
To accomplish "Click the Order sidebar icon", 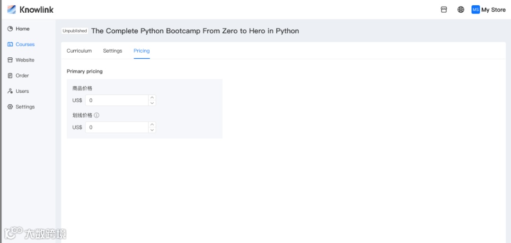I will (x=10, y=76).
